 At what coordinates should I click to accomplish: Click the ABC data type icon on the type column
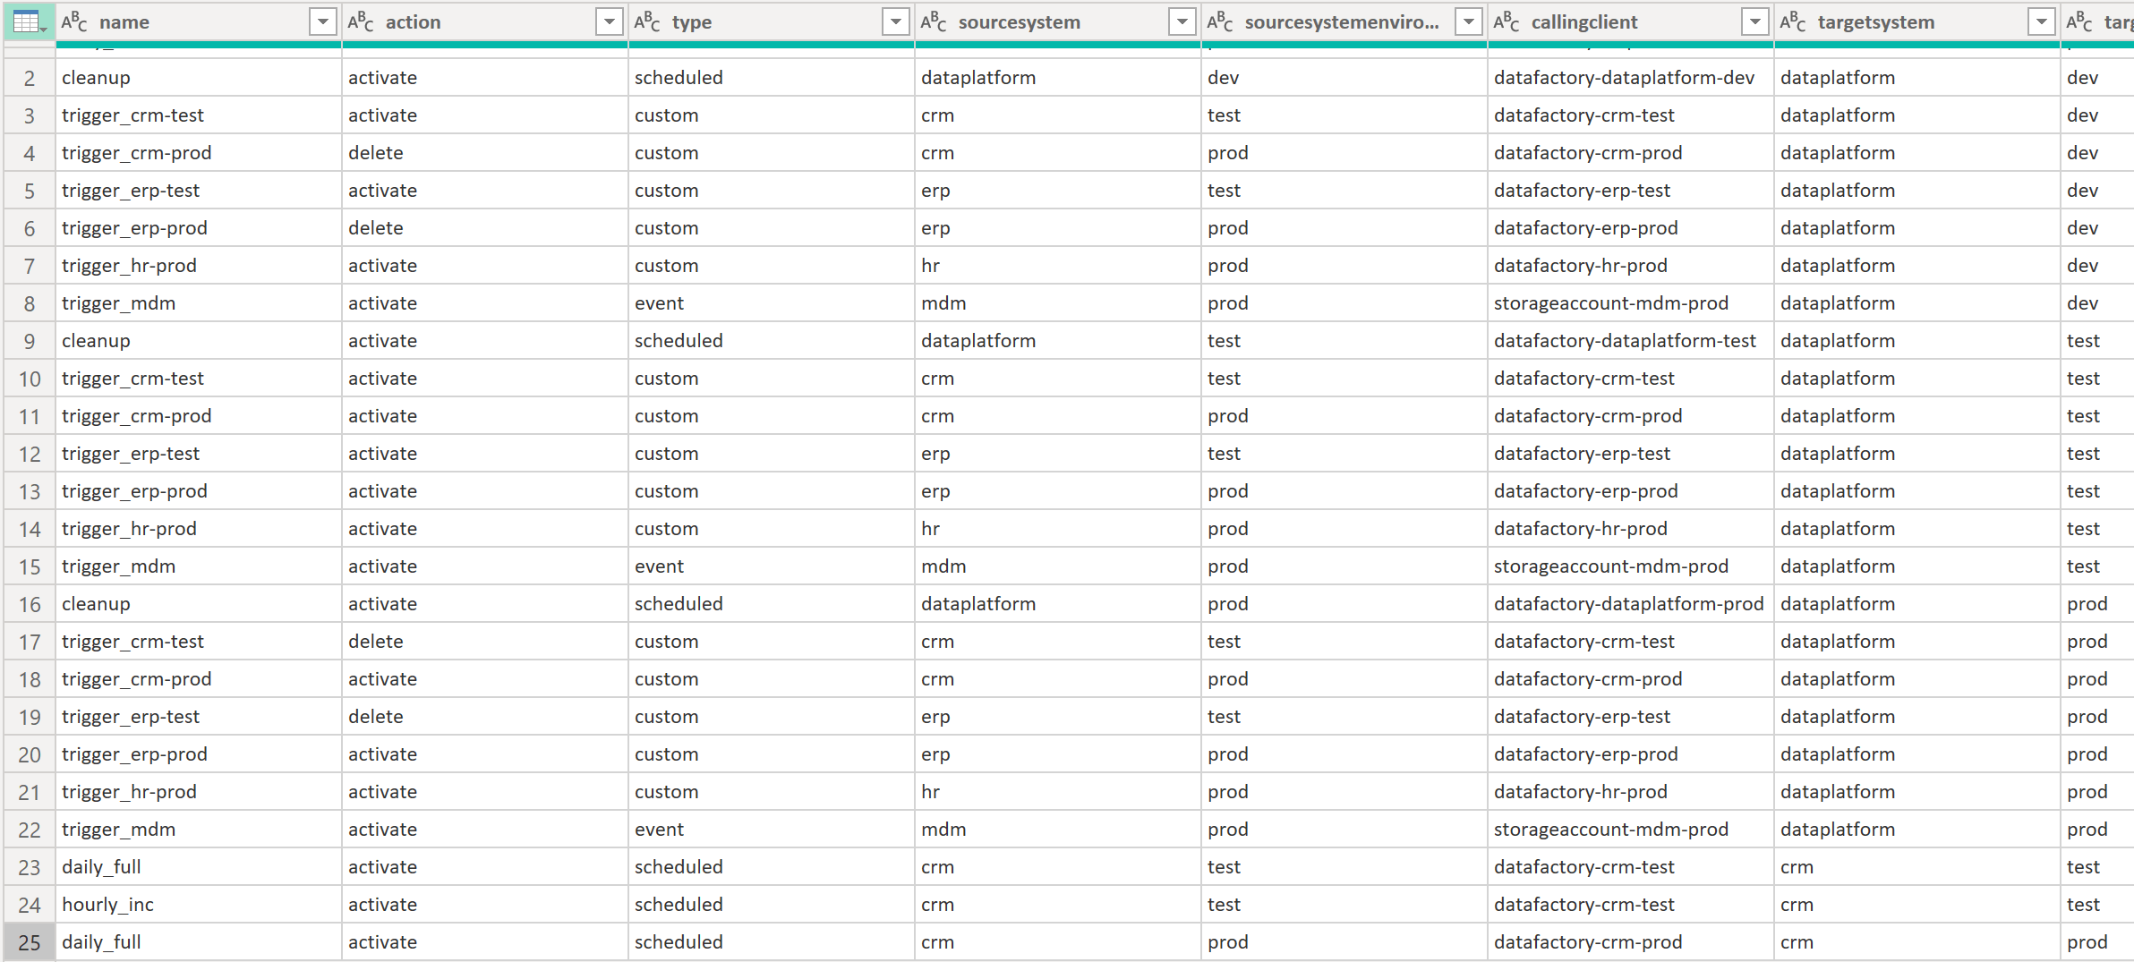[647, 21]
